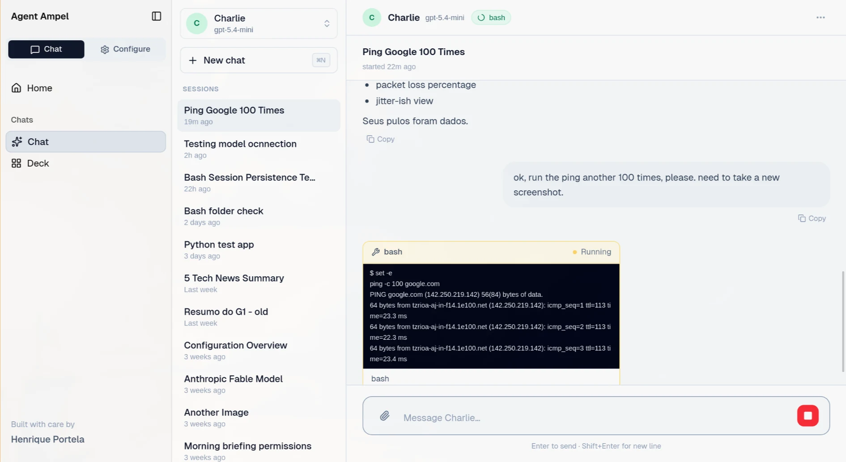Image resolution: width=846 pixels, height=462 pixels.
Task: Click the Henrique Portela credit link
Action: 47,440
